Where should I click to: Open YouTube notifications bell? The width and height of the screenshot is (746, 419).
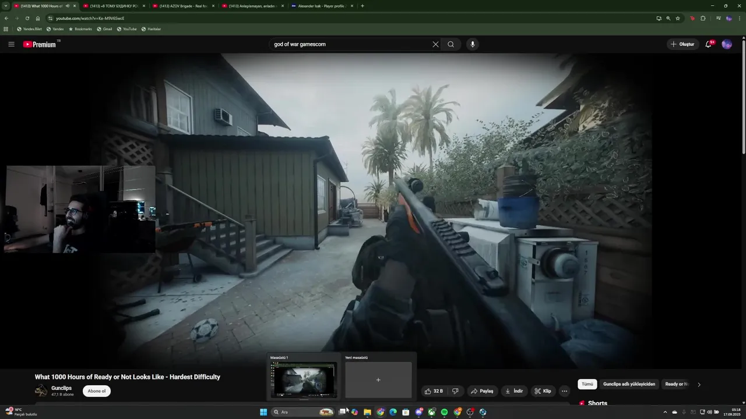point(709,44)
